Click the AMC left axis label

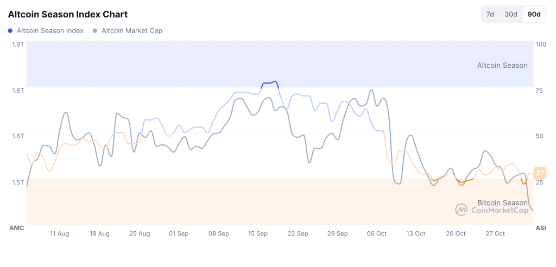tap(17, 228)
